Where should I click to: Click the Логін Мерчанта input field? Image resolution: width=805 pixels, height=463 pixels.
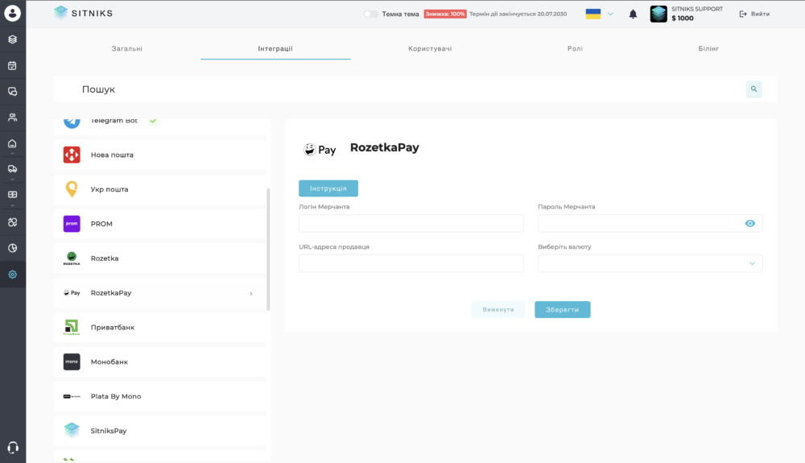411,223
